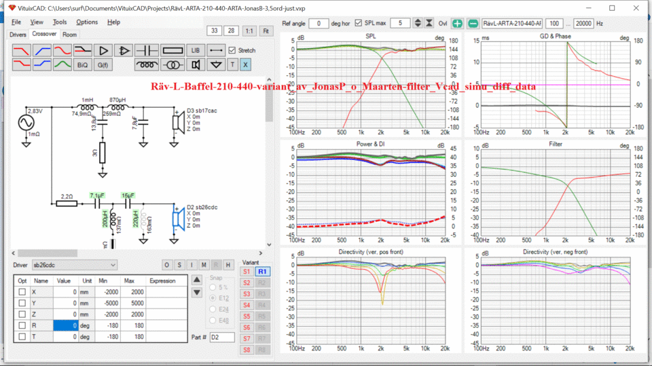The height and width of the screenshot is (366, 652).
Task: Open the View menu
Action: click(37, 22)
